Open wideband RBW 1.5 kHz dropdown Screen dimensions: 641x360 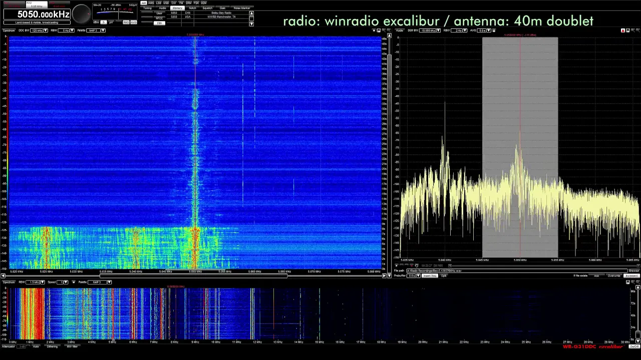pyautogui.click(x=43, y=282)
